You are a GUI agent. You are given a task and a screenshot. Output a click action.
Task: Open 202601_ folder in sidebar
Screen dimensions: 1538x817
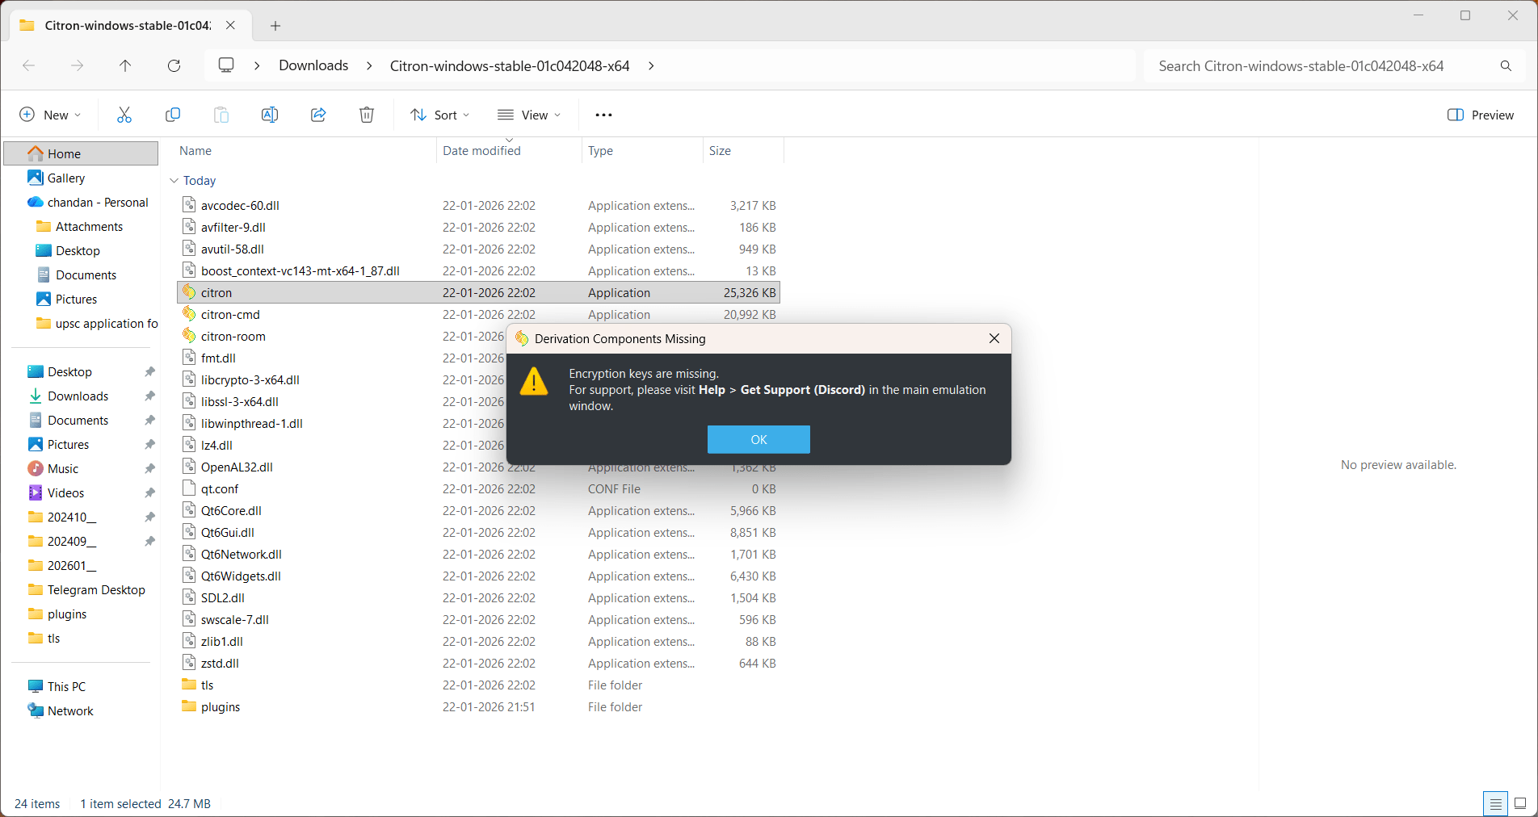[x=62, y=565]
